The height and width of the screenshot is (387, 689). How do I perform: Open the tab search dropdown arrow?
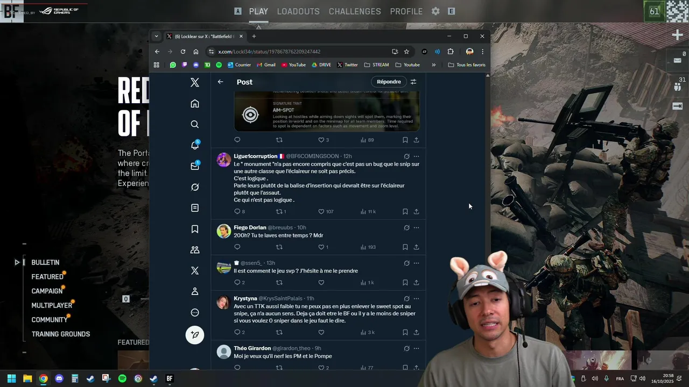156,37
